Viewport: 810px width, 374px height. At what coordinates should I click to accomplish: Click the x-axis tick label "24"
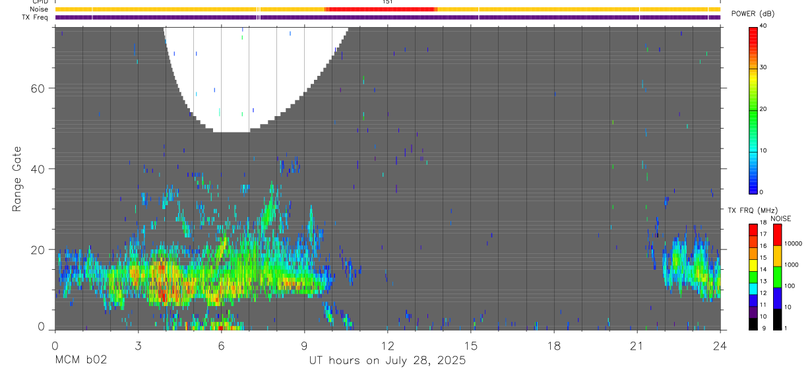point(720,346)
